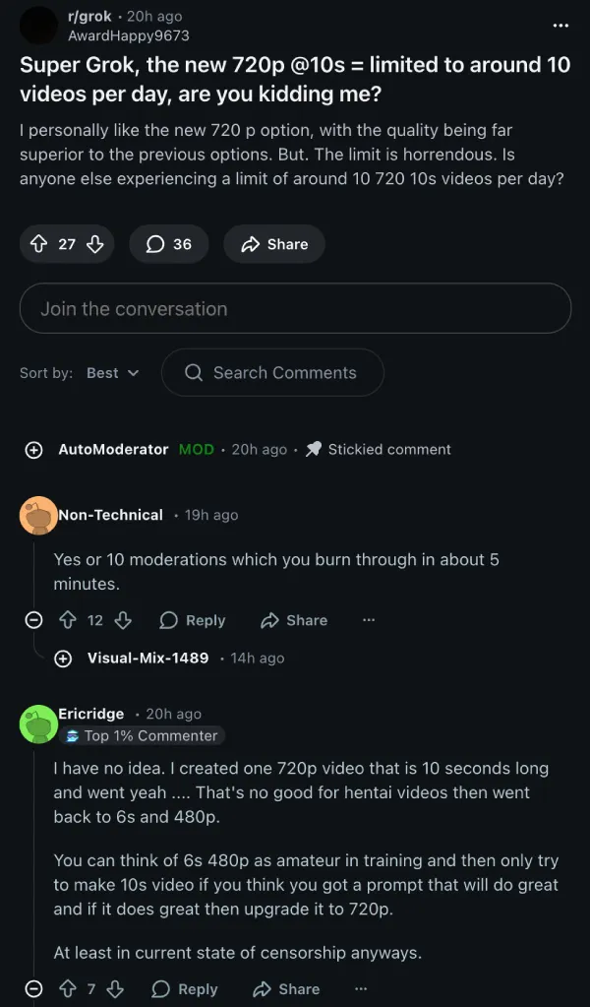Expand the AutoModerator stickied comment
Viewport: 590px width, 1007px height.
point(33,450)
